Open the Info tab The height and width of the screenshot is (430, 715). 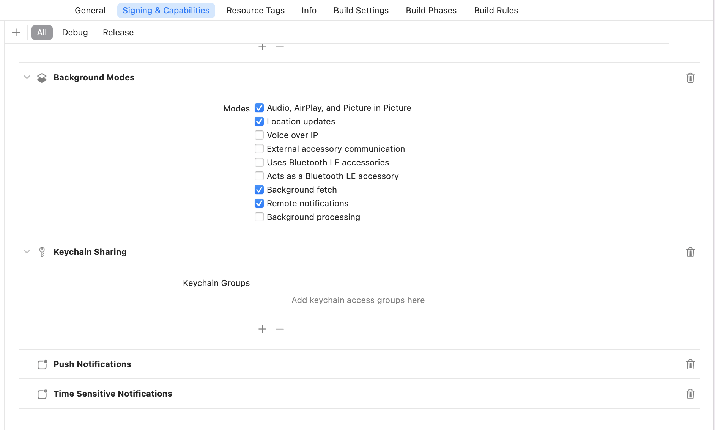309,10
